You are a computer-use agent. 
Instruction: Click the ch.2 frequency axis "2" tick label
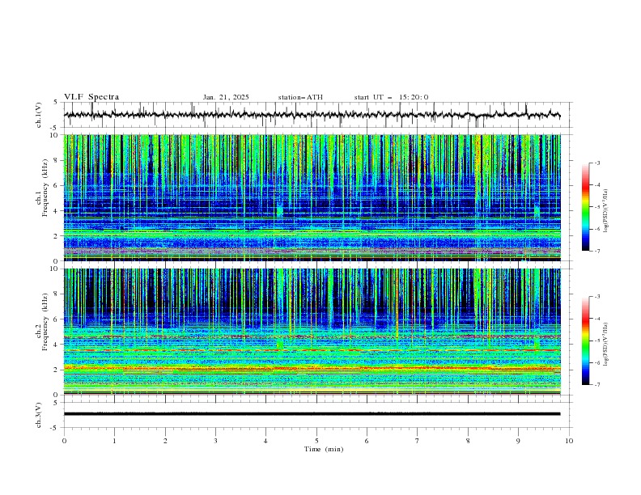tap(57, 370)
